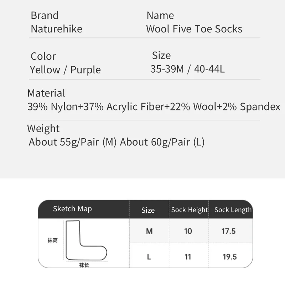Click the Size column header

pos(148,210)
